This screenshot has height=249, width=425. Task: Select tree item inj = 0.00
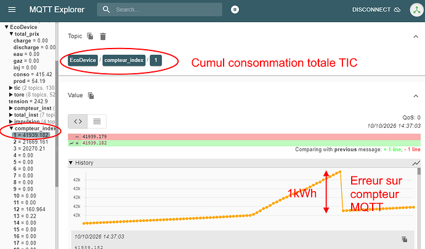[x=25, y=68]
